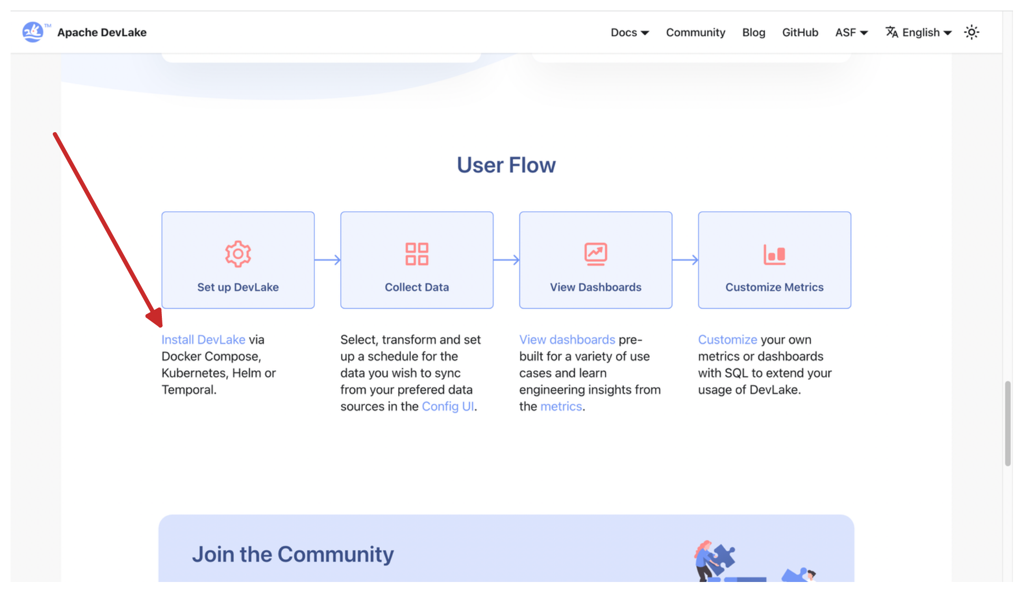Click the View dashboards link
Image resolution: width=1023 pixels, height=592 pixels.
[x=567, y=340]
